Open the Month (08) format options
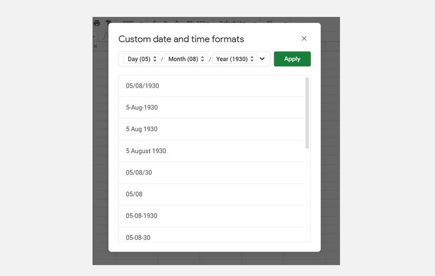This screenshot has height=276, width=435. (x=187, y=59)
